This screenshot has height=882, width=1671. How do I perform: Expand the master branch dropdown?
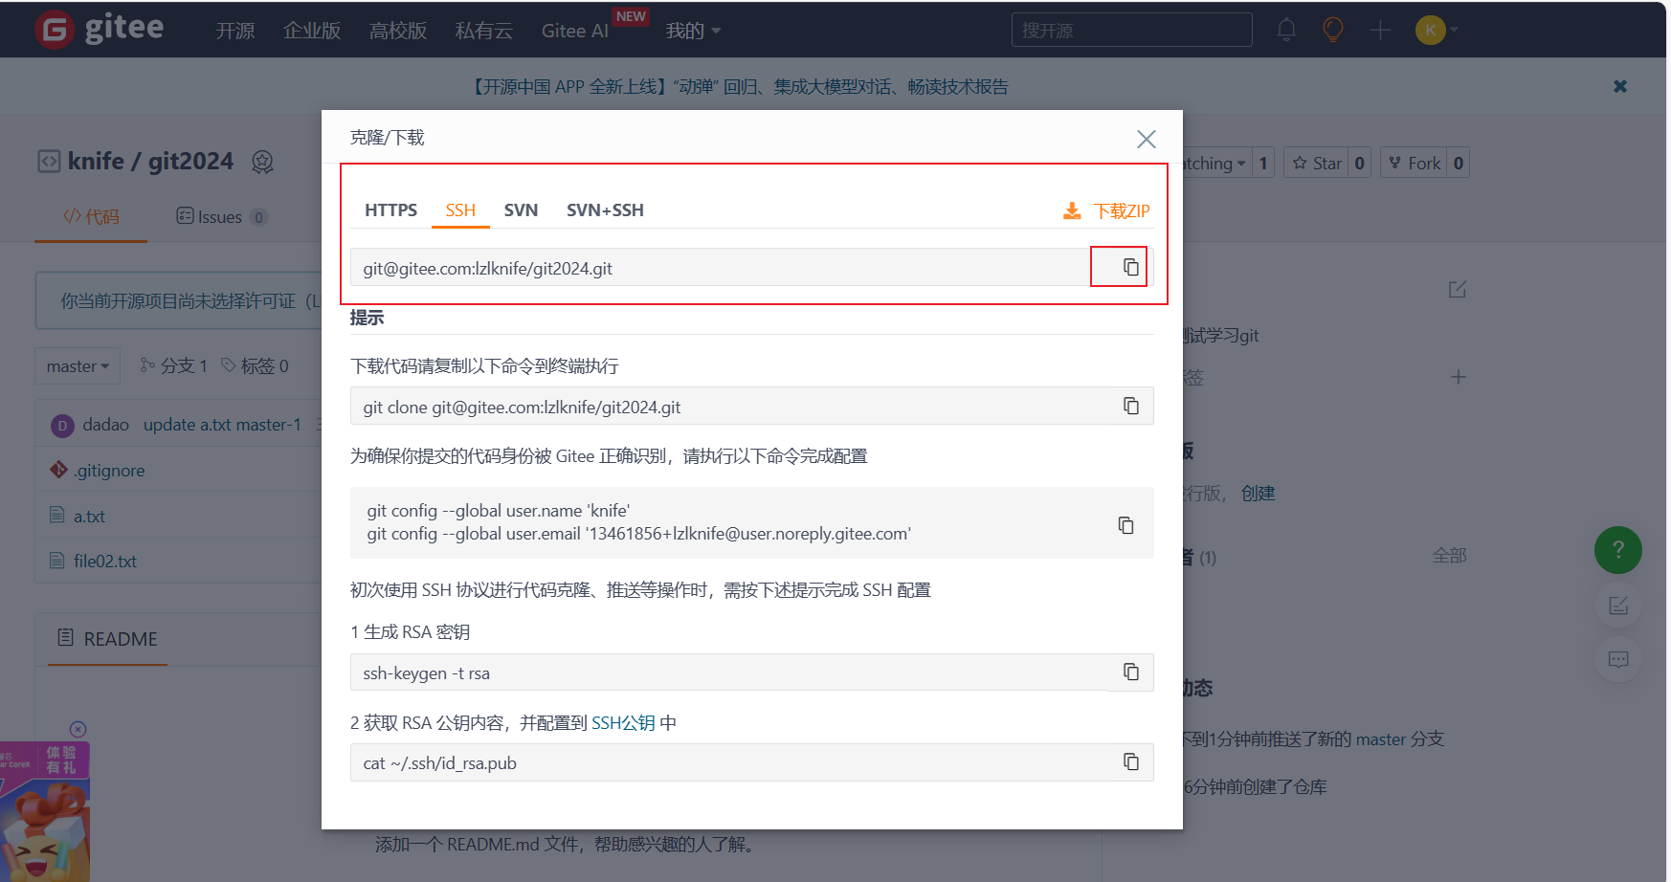[x=78, y=365]
